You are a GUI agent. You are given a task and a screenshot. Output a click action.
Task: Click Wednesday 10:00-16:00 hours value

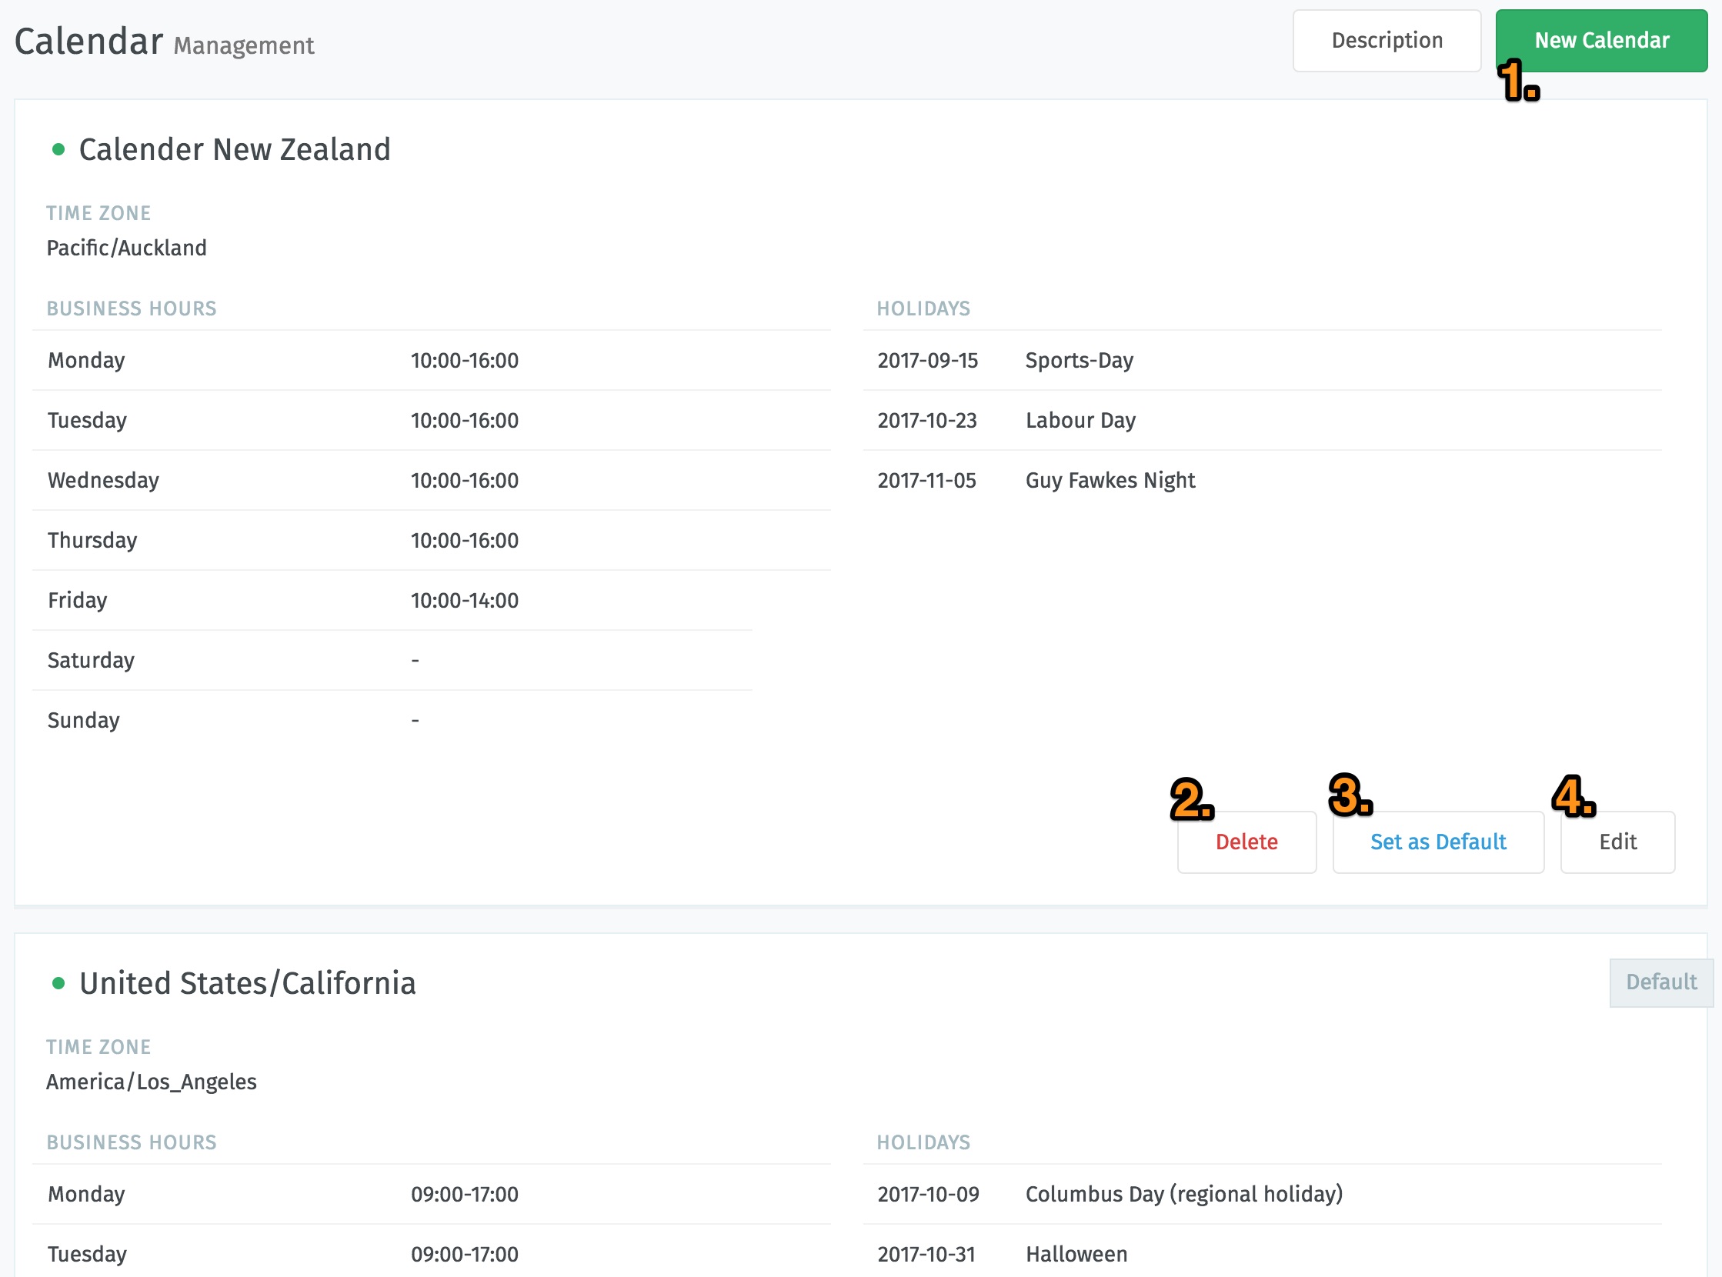[x=464, y=481]
